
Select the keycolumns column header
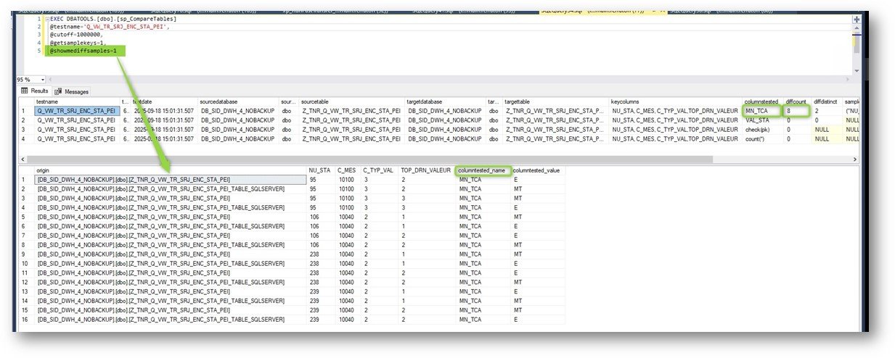coord(676,102)
